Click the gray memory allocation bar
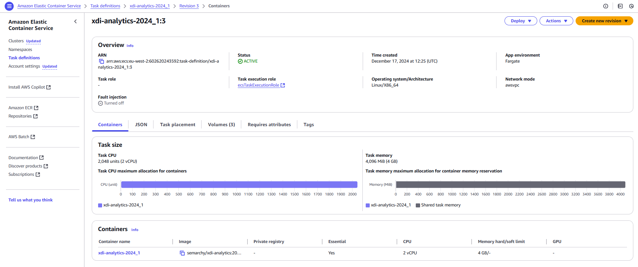The image size is (638, 267). click(510, 184)
